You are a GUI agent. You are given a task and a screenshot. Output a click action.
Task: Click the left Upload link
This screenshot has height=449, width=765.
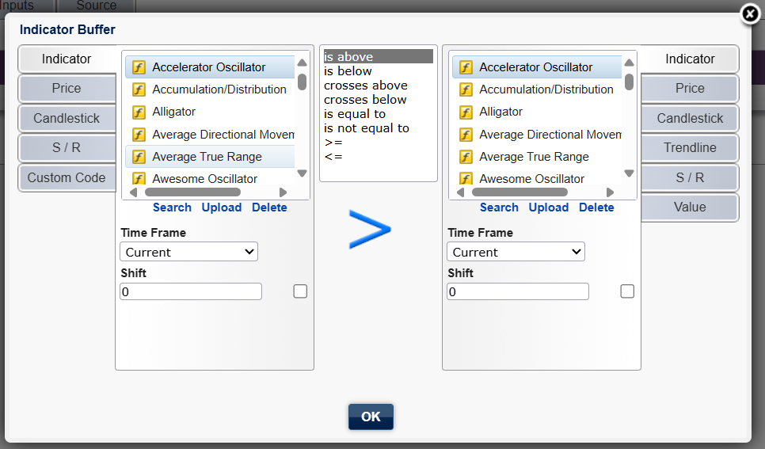point(222,207)
